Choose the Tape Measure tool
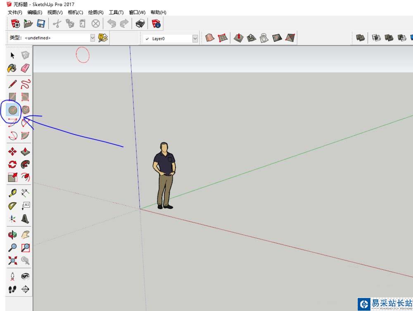This screenshot has height=311, width=413. 12,193
